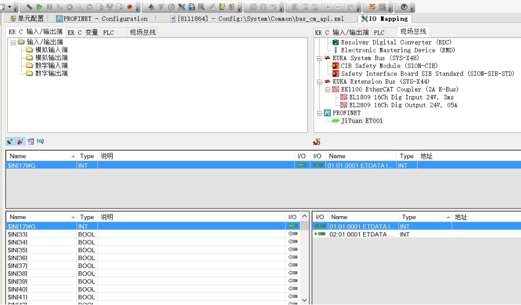Sort by Type column in bottom-left list
Screen dimensions: 521x305
[x=87, y=217]
